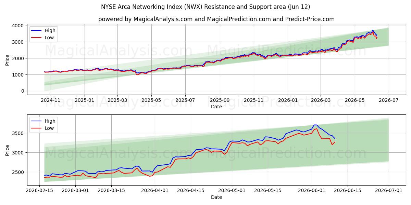The image size is (411, 205).
Task: Click the '2024-11' date tick label
Action: tap(51, 100)
